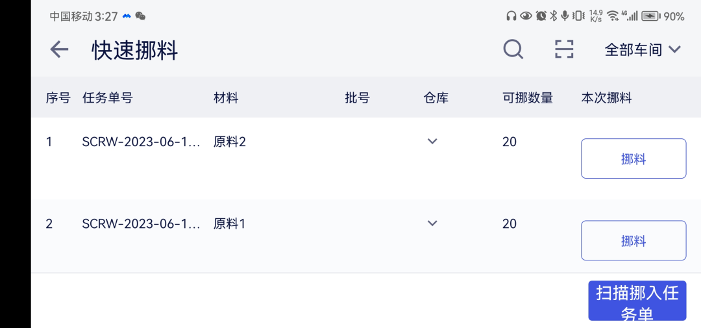The width and height of the screenshot is (701, 328).
Task: Tap the Bluetooth status icon
Action: coord(554,16)
